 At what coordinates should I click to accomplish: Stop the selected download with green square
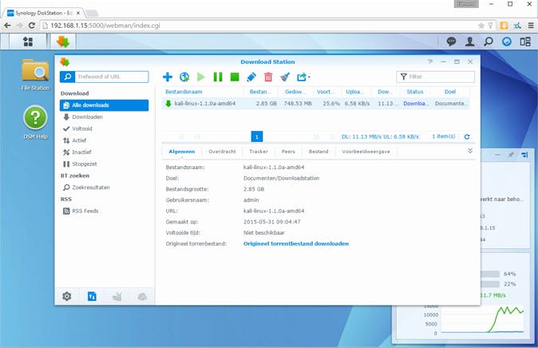coord(235,77)
